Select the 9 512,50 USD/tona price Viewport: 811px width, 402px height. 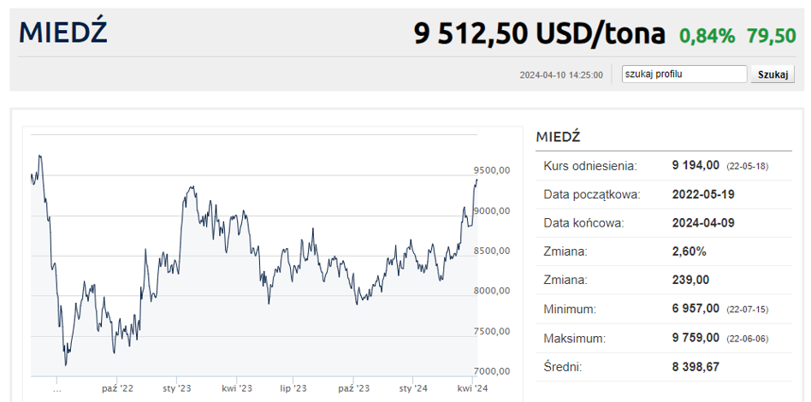(539, 33)
